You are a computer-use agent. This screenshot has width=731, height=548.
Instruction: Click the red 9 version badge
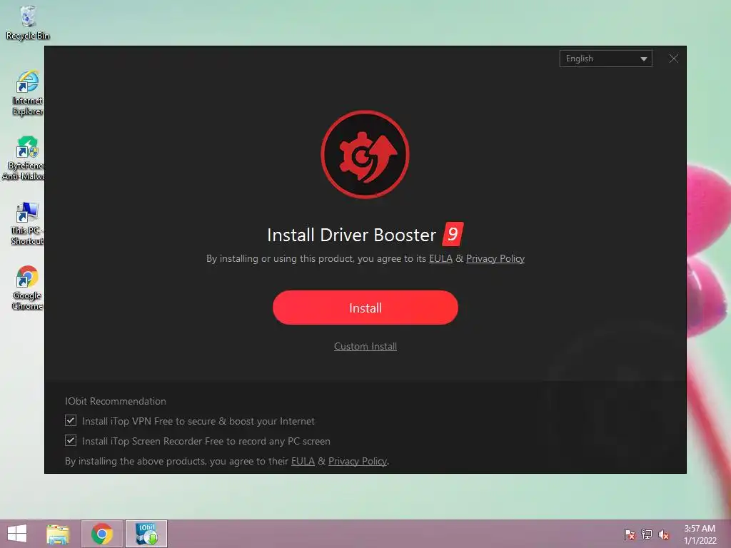click(x=453, y=234)
